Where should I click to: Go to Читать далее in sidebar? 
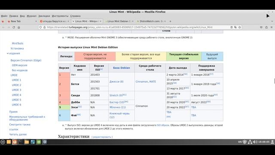(18, 134)
